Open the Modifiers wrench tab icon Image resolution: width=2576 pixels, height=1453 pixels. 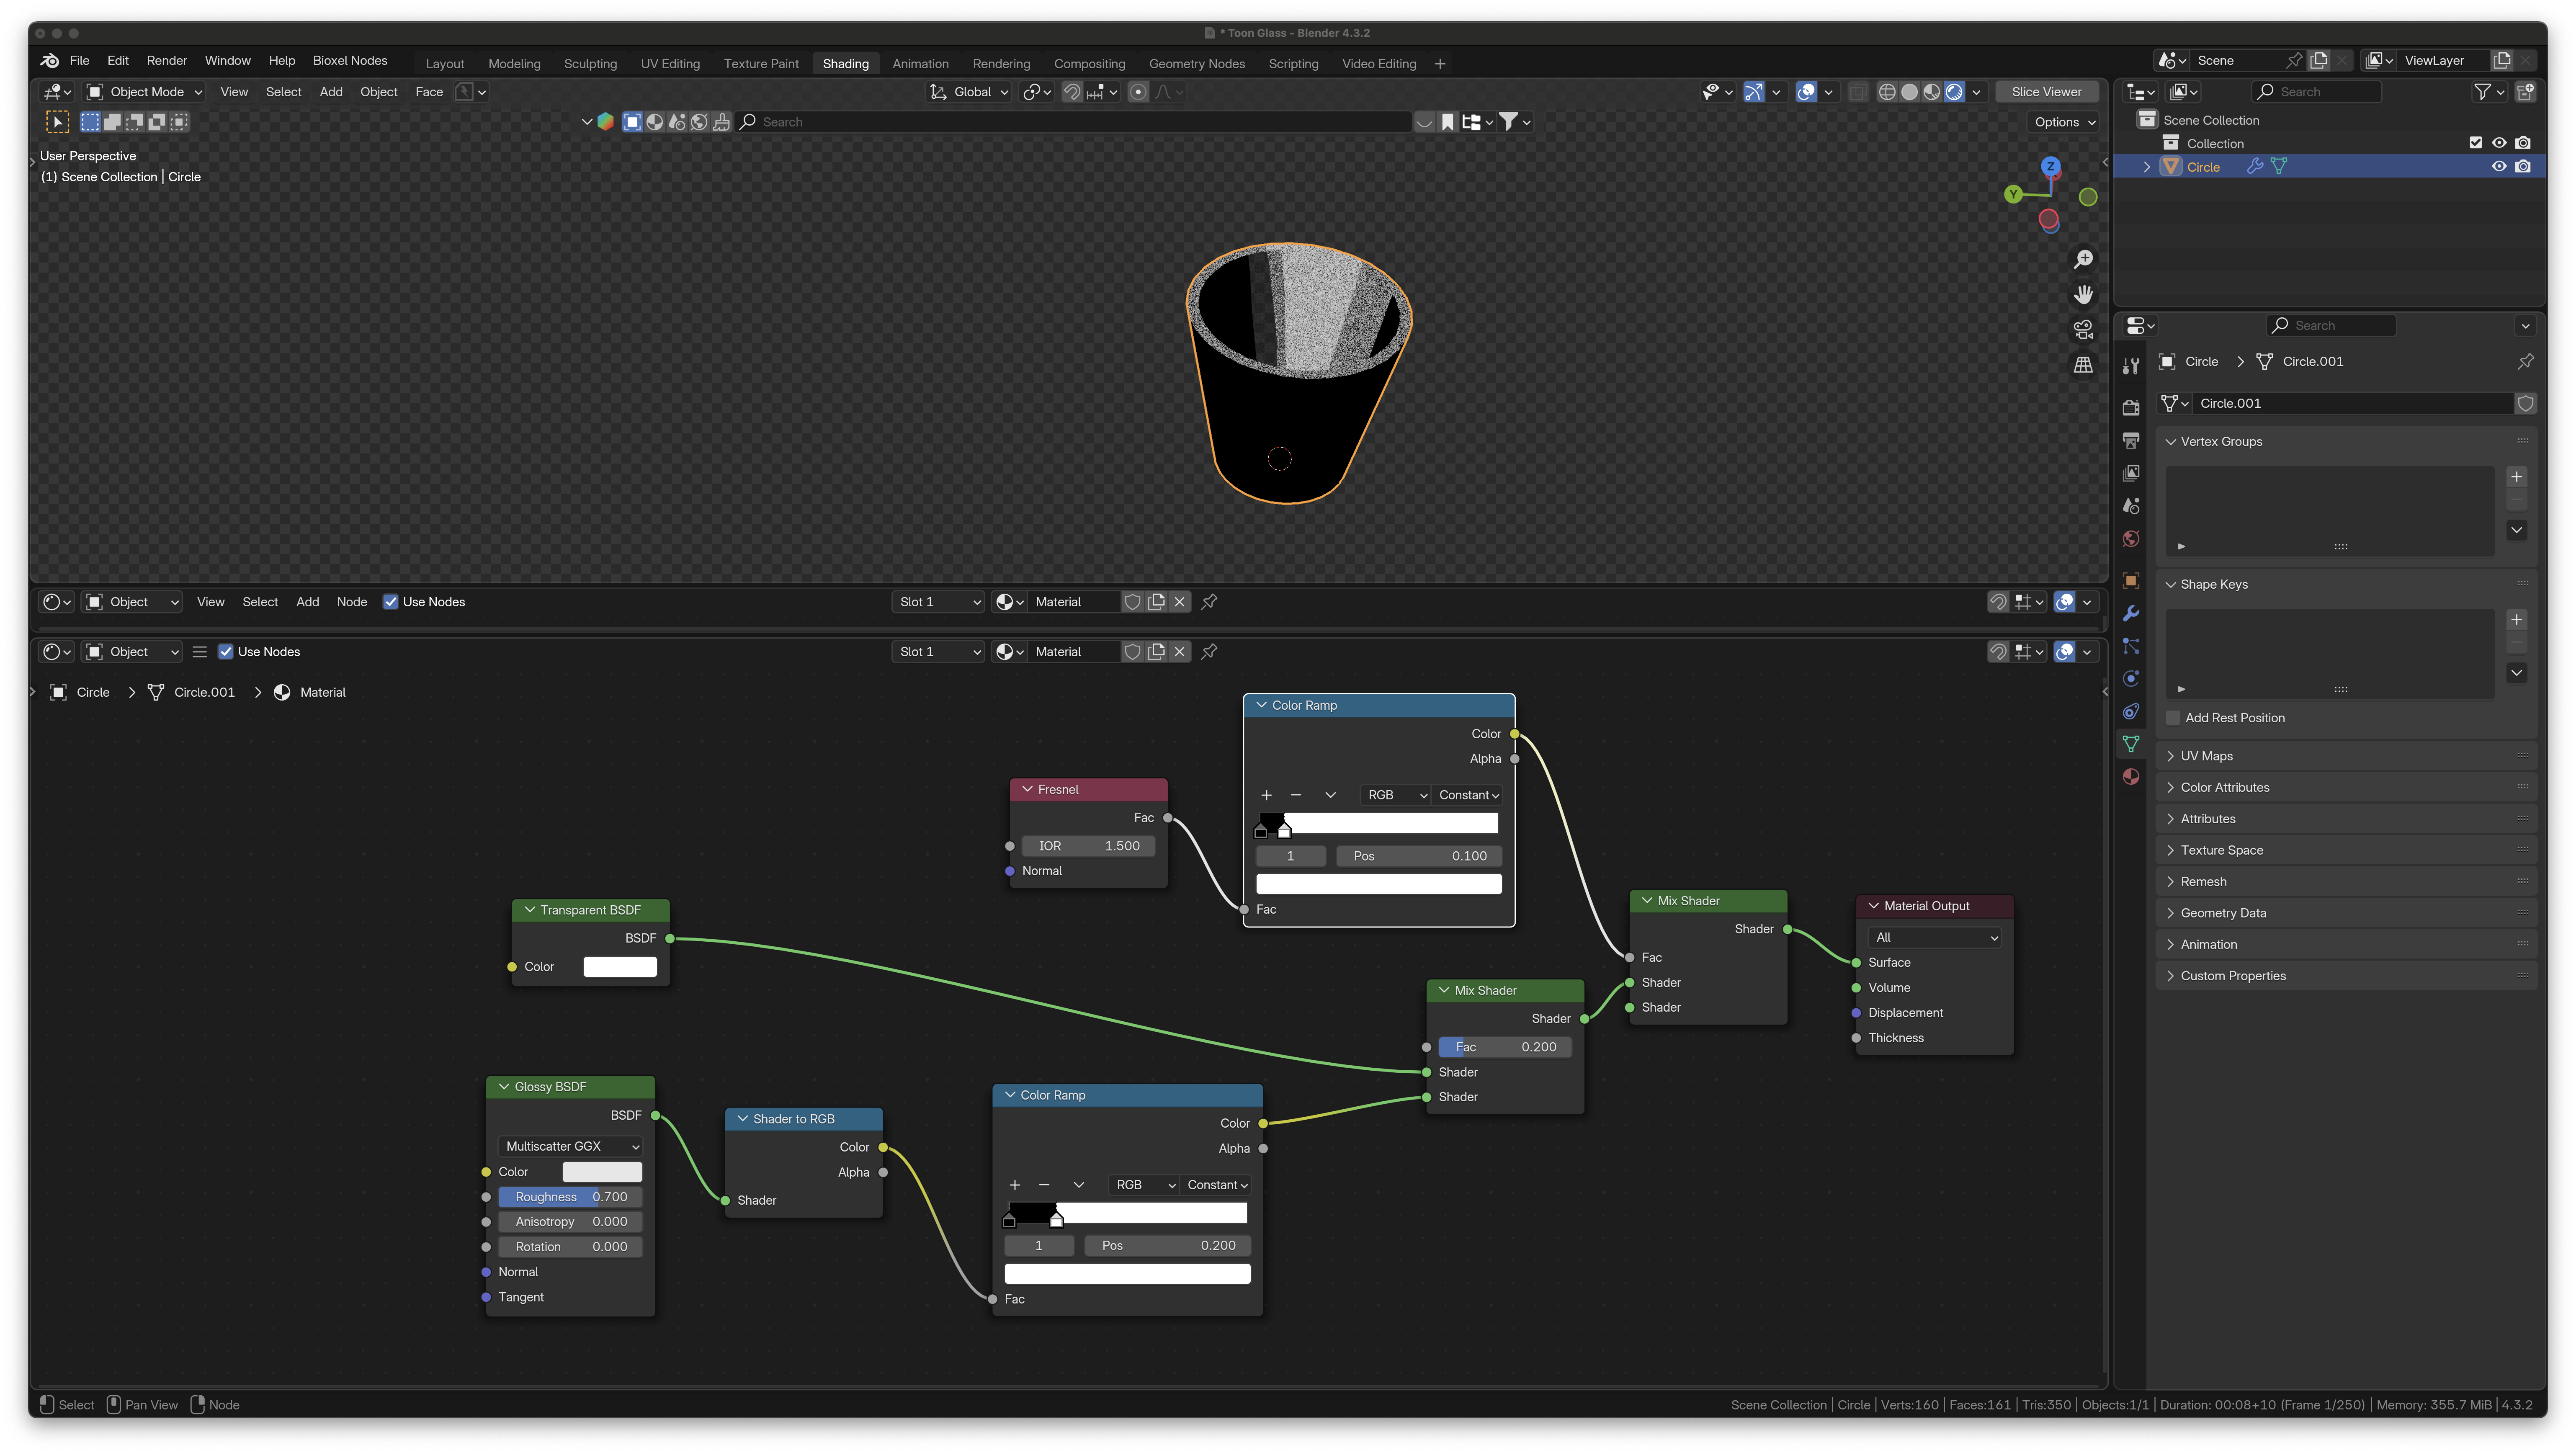pyautogui.click(x=2131, y=613)
